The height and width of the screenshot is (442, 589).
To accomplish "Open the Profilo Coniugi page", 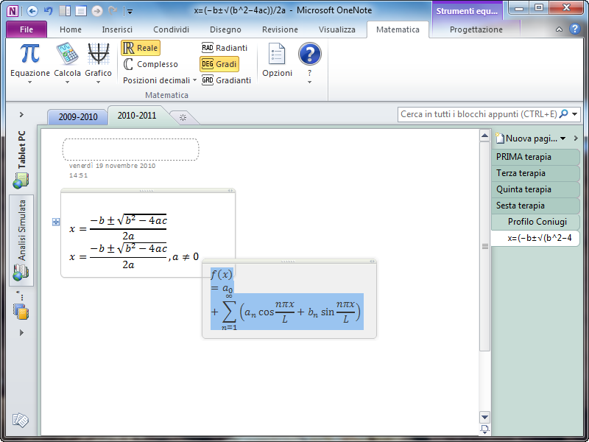I will tap(535, 222).
